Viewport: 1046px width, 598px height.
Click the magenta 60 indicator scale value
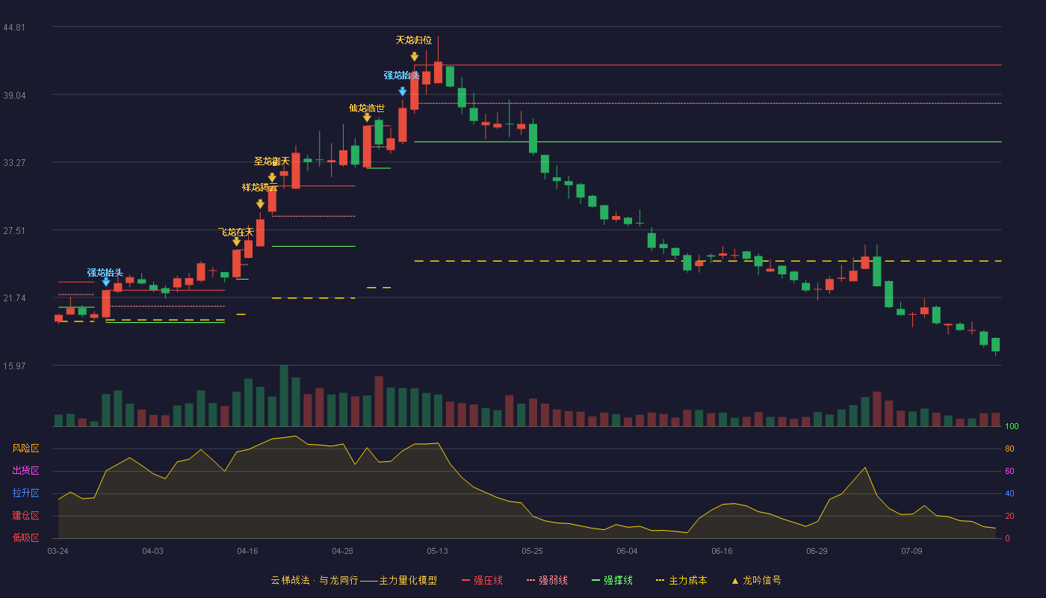pos(1009,472)
